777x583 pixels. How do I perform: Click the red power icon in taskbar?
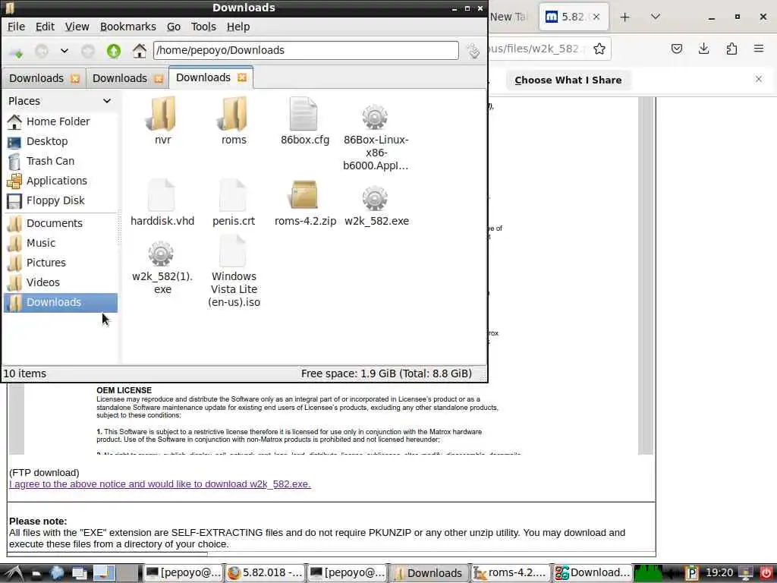(766, 573)
